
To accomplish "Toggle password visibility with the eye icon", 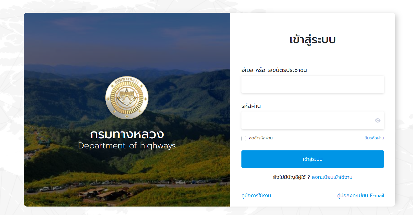I will pos(378,120).
